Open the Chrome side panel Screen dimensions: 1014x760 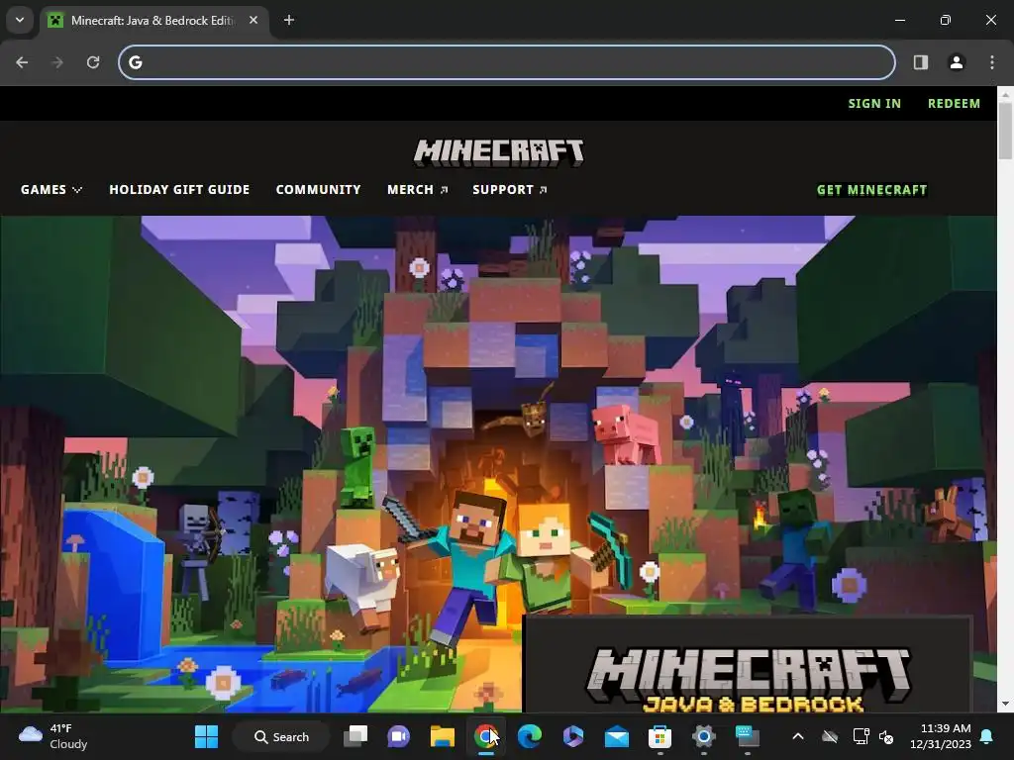(921, 62)
